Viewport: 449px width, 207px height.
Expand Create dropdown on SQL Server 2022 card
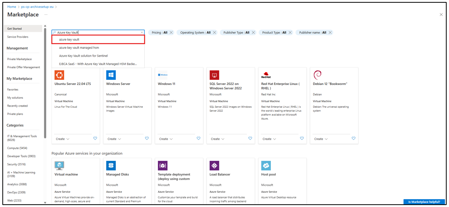(217, 139)
